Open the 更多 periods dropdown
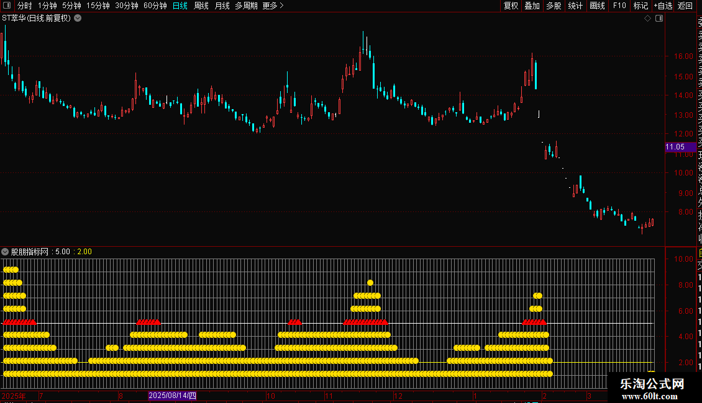The image size is (702, 403). pyautogui.click(x=273, y=6)
